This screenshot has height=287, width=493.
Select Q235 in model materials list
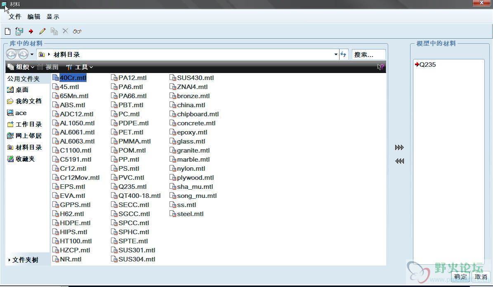[x=425, y=65]
